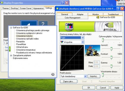
Task: Select Układ ekranu tree item
Action: click(22, 47)
